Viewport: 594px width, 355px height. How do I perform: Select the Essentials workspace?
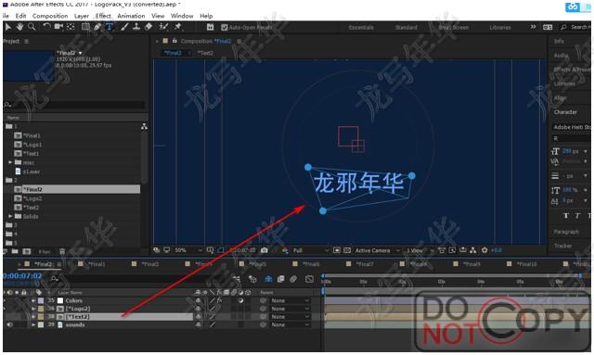[361, 27]
